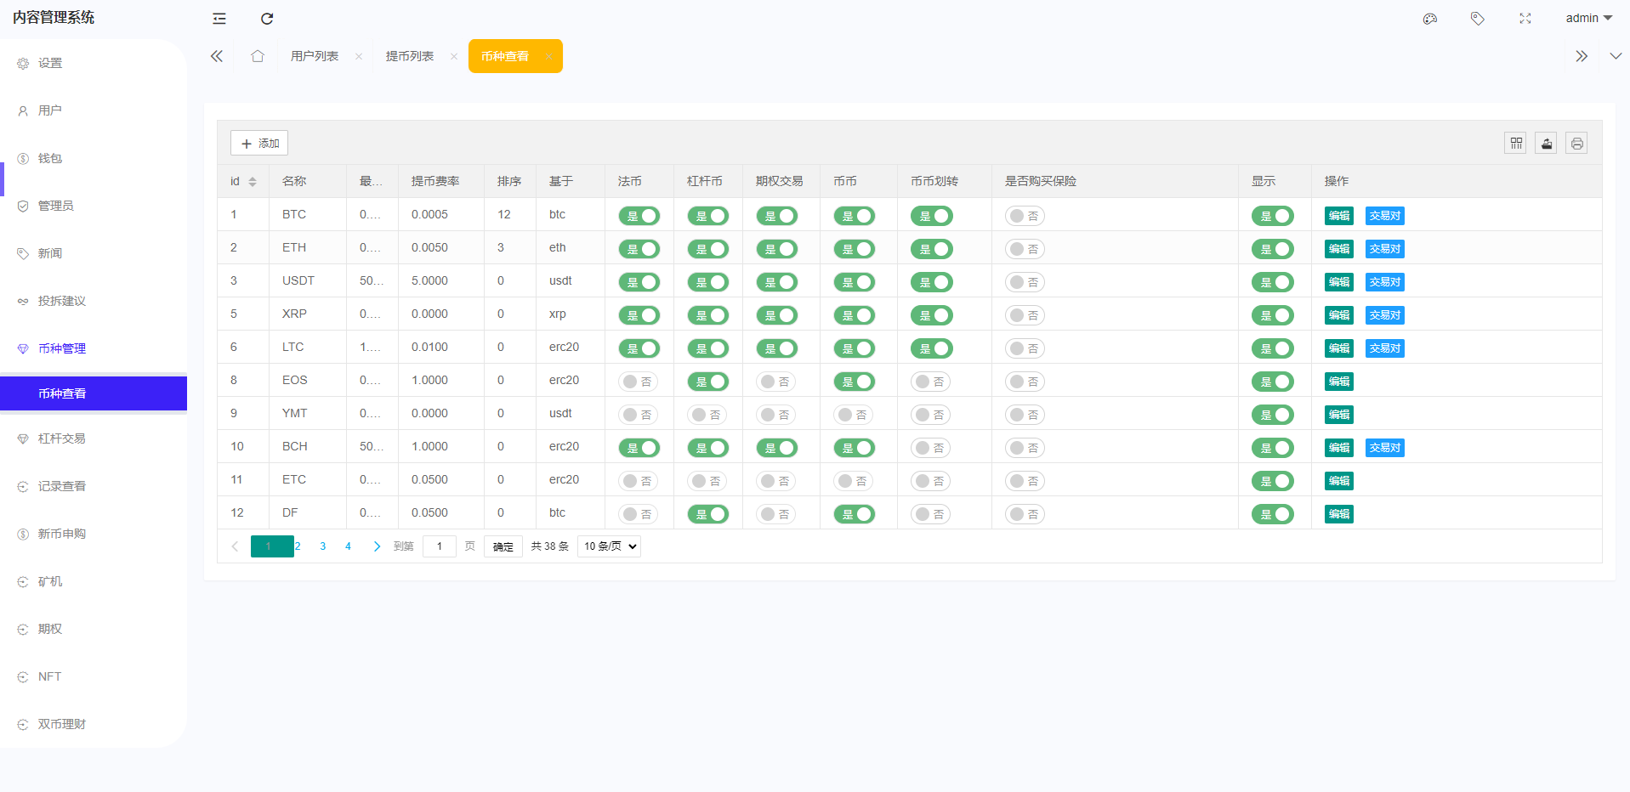Turn on 是否购买保险 for USDT
Viewport: 1630px width, 792px height.
(x=1024, y=281)
